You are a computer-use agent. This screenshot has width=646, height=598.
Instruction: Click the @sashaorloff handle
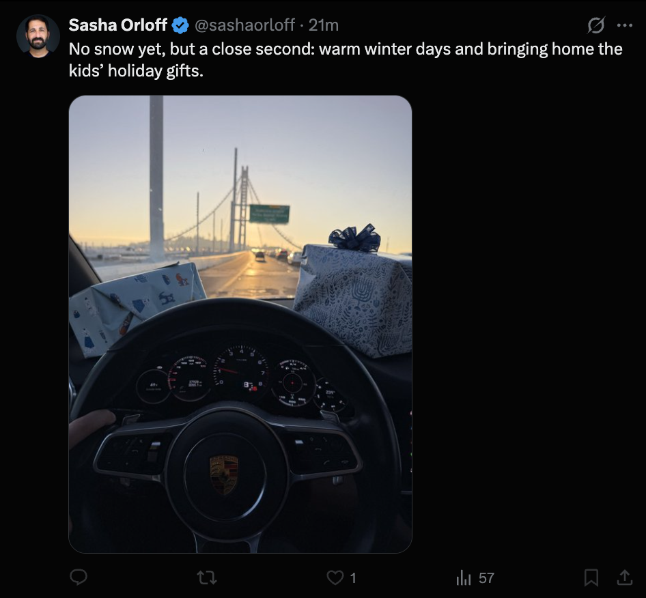245,25
